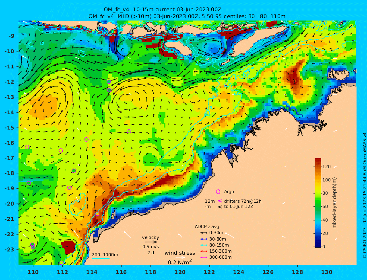Click Argo float marker near 18.6°S 109.7°E
The image size is (367, 280).
coord(29,183)
